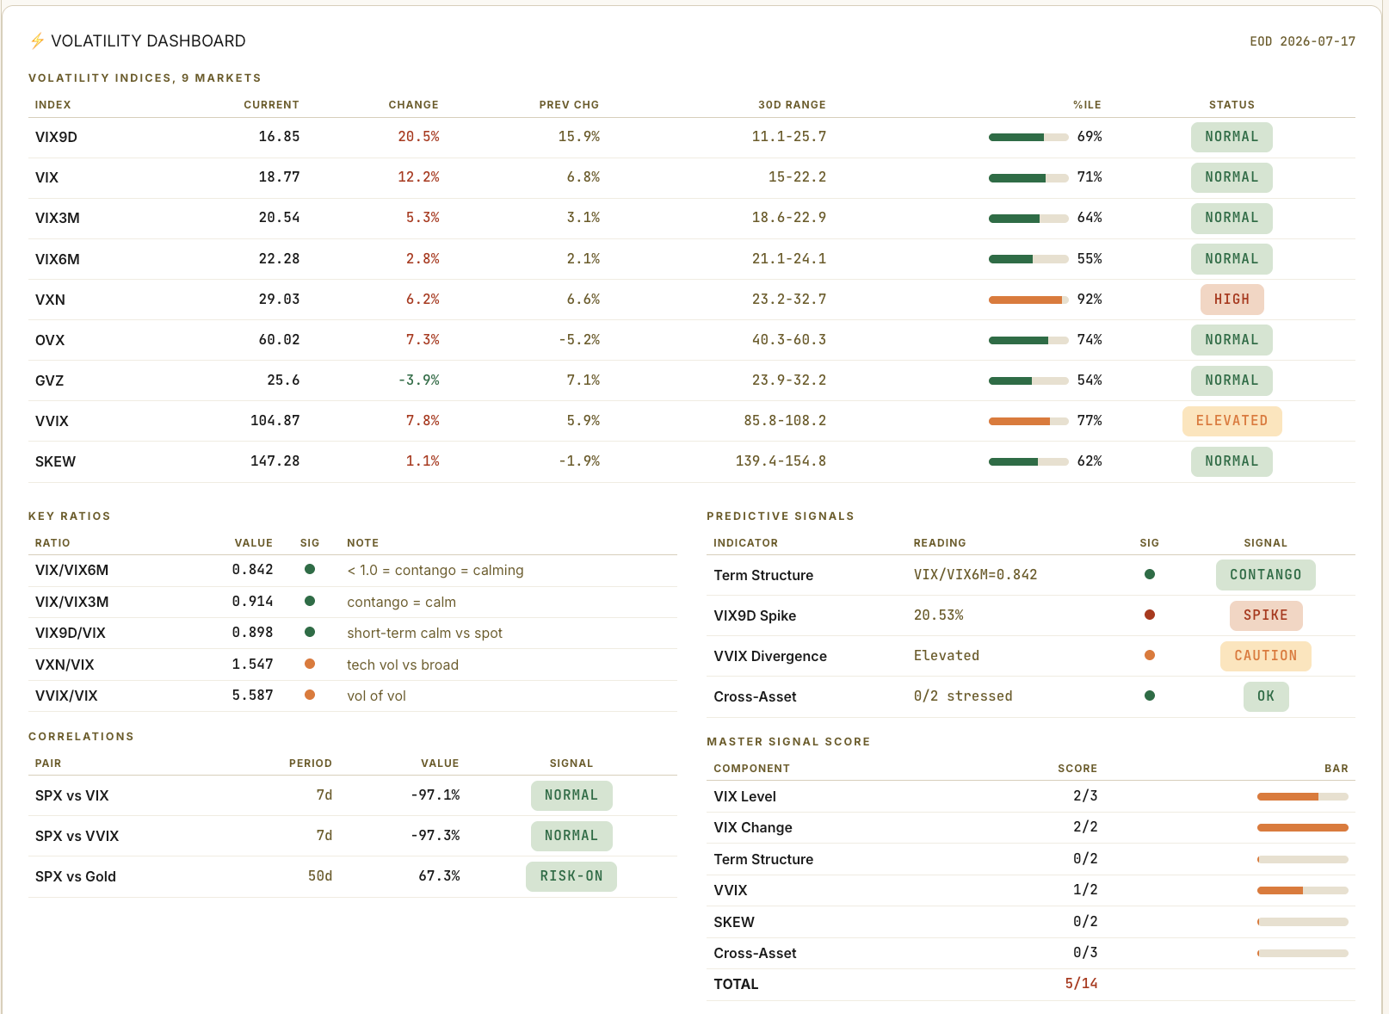Click the '0/2 stressed' reading

pos(963,696)
